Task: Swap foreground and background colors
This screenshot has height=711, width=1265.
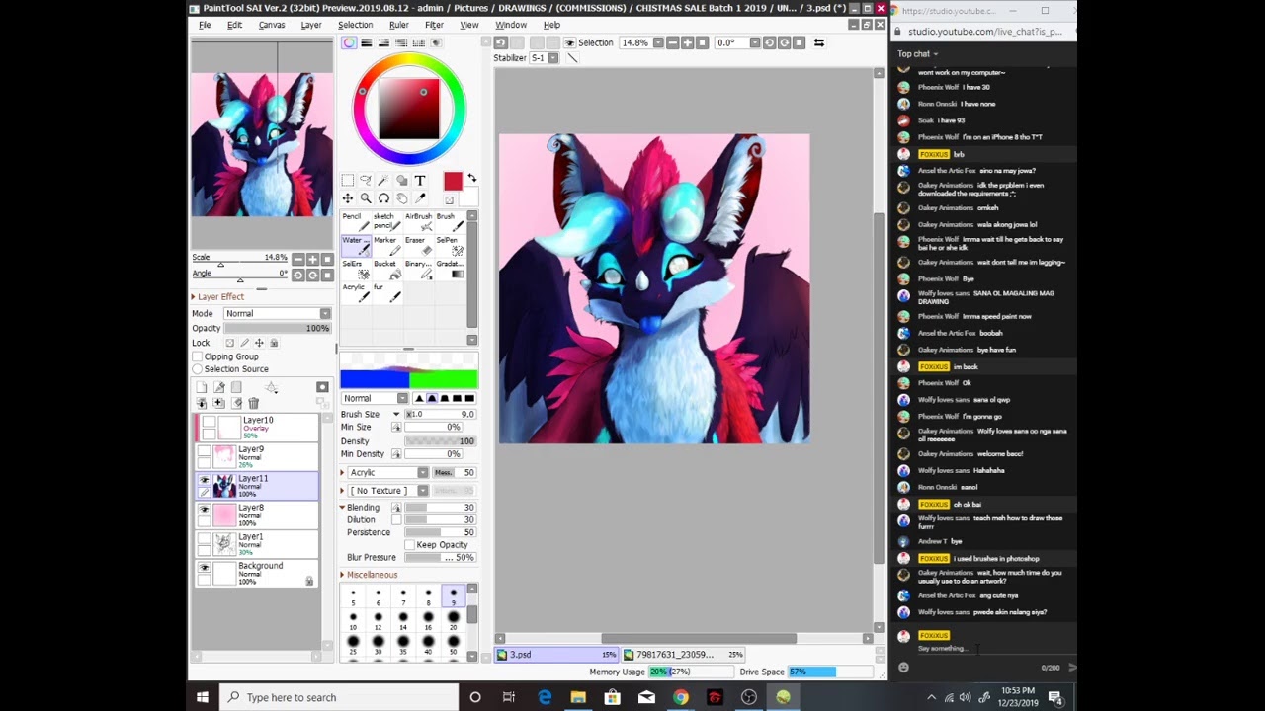Action: pyautogui.click(x=471, y=178)
